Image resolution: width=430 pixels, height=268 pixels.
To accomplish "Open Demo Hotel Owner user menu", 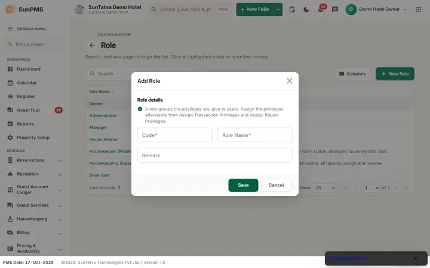I will [376, 10].
